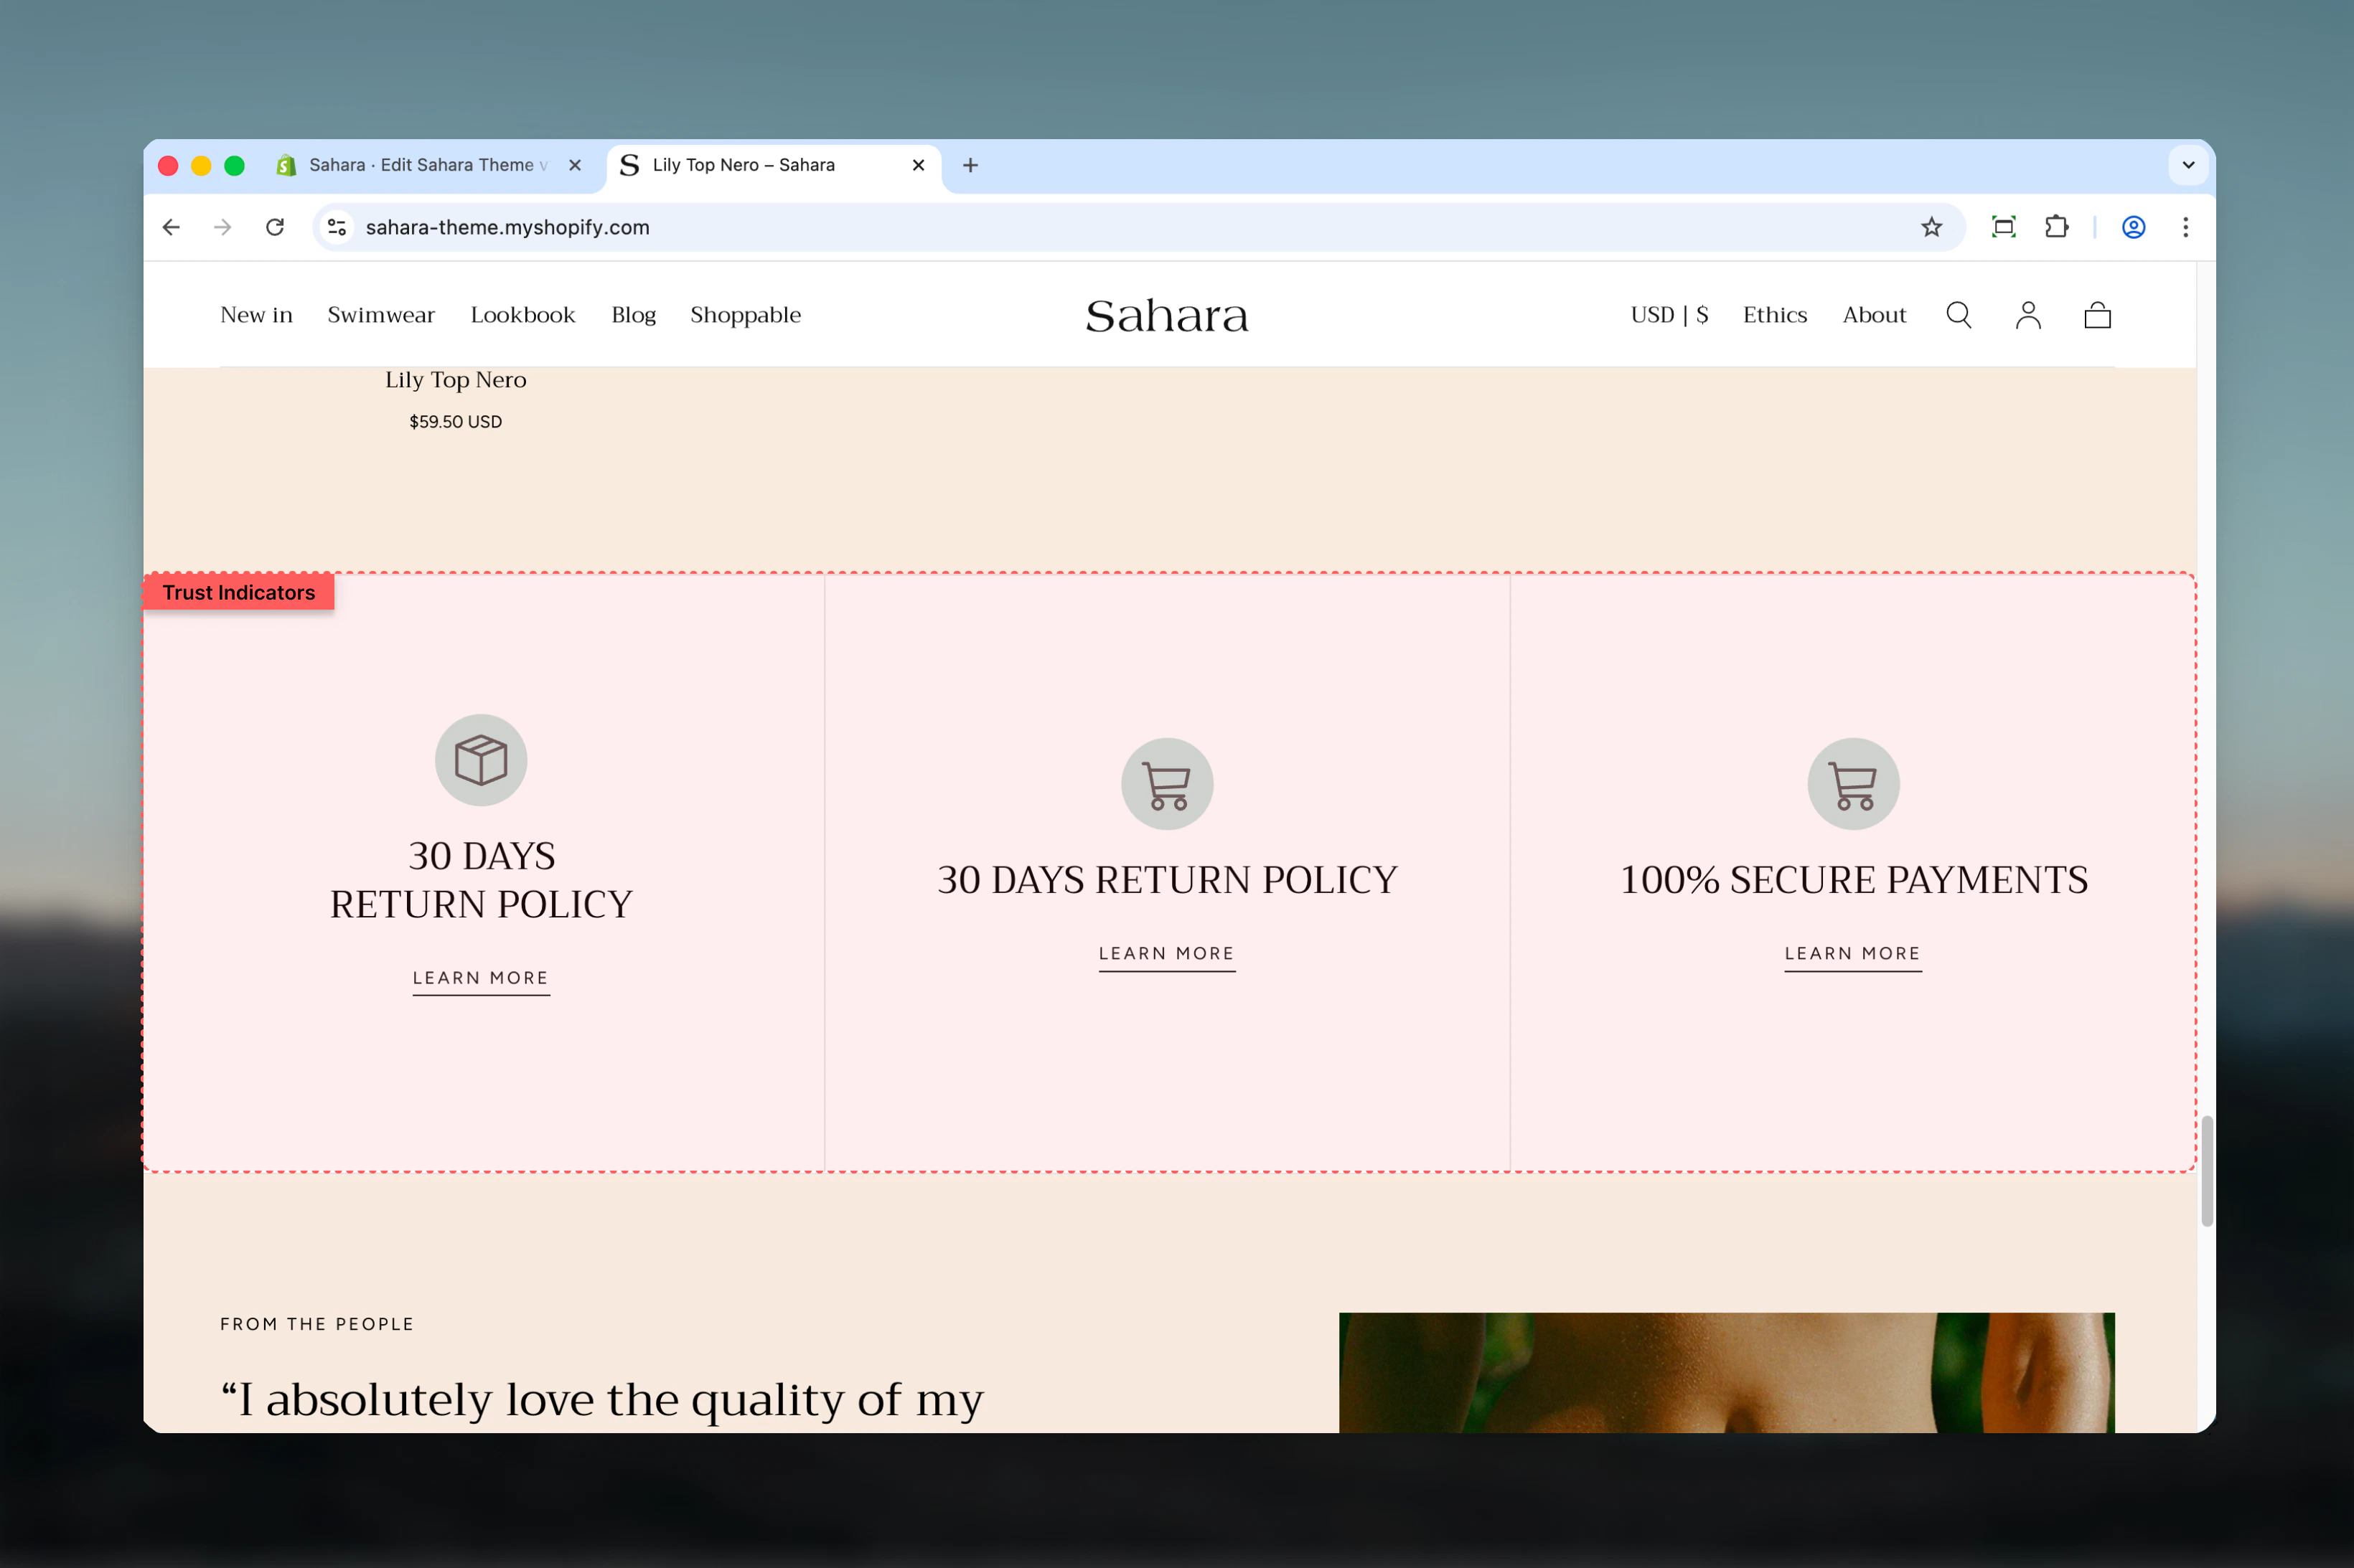Open the USD | $ currency selector
Viewport: 2354px width, 1568px height.
click(x=1669, y=315)
